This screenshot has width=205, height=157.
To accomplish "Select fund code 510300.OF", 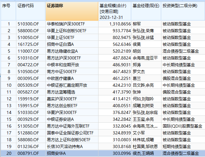I will 28,24.
